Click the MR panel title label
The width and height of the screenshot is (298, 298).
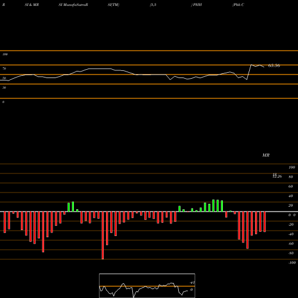coord(266,155)
